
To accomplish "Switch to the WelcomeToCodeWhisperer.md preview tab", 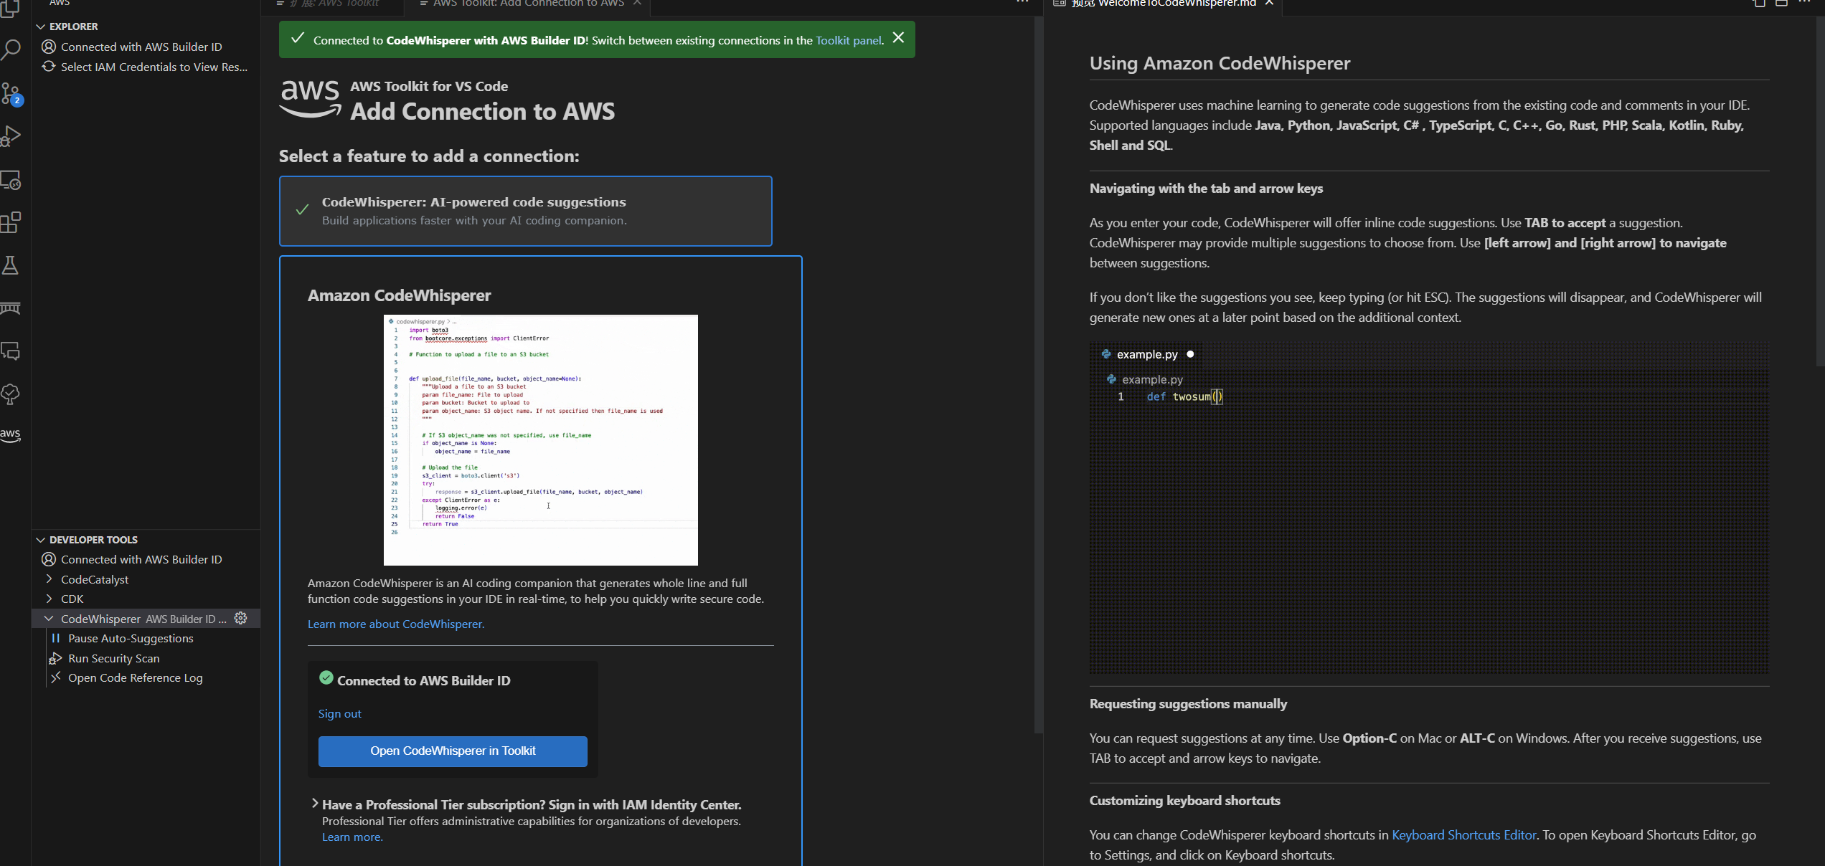I will click(1161, 4).
